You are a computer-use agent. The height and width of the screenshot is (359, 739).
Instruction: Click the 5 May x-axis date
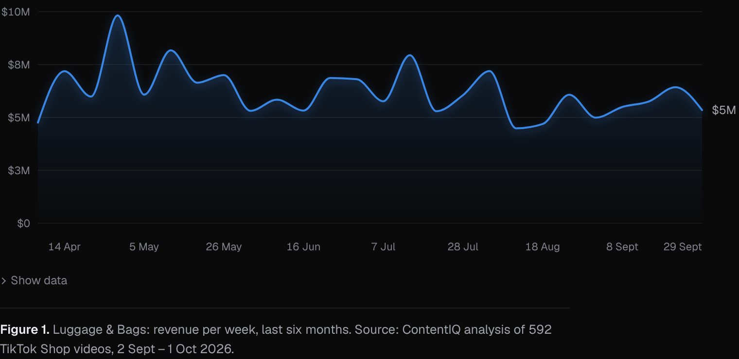click(144, 246)
